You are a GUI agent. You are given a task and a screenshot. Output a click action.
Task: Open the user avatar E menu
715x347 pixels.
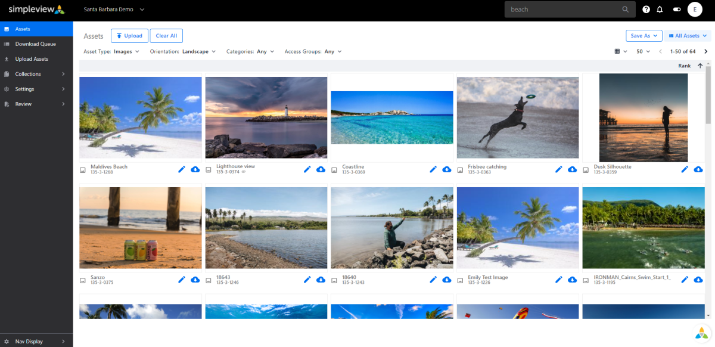[695, 10]
